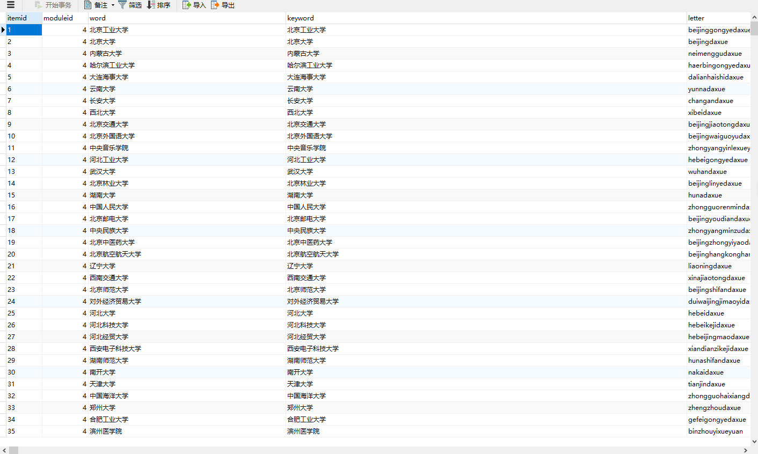Select word cell 西安电子科技大学
This screenshot has width=758, height=454.
point(187,348)
